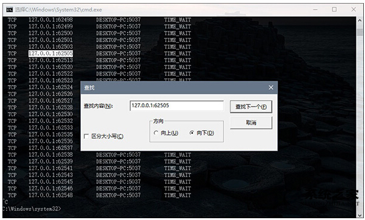Click address 127.0.0.1:62537
Image resolution: width=365 pixels, height=220 pixels.
tap(51, 148)
